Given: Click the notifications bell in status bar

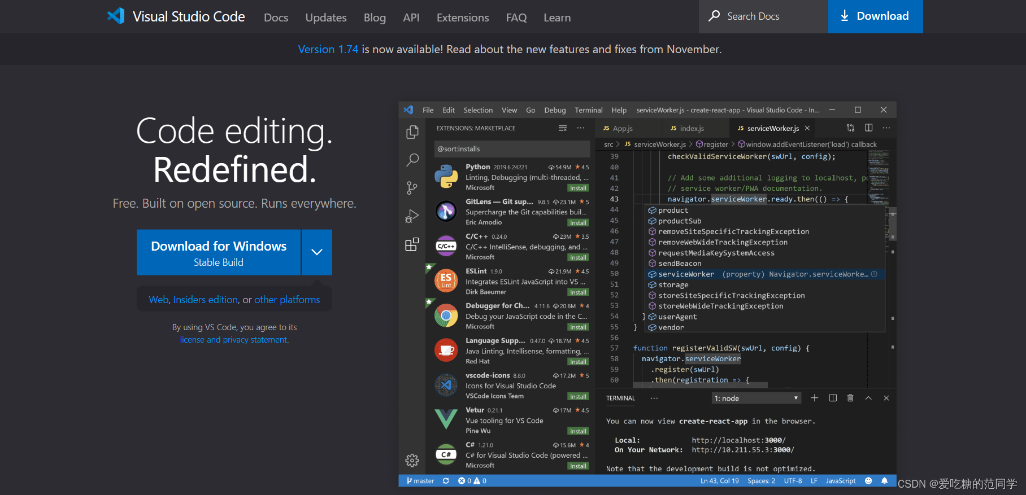Looking at the screenshot, I should 884,481.
